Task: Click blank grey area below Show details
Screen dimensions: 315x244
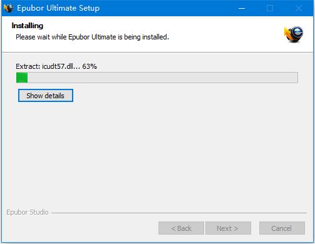Action: coord(157,155)
